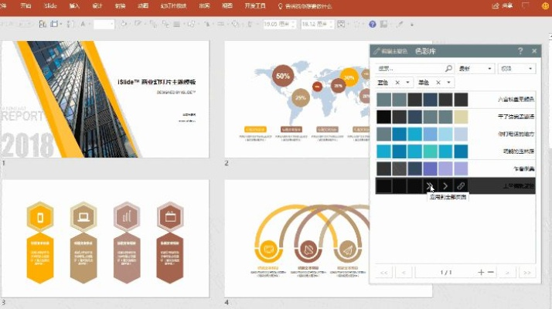Click the blue help icon in the toolbar
This screenshot has width=552, height=309.
pyautogui.click(x=373, y=24)
